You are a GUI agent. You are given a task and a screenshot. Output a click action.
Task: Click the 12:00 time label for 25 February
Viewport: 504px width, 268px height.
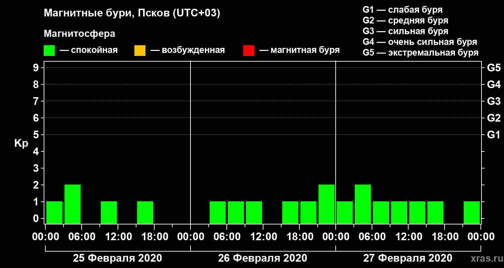click(x=118, y=237)
